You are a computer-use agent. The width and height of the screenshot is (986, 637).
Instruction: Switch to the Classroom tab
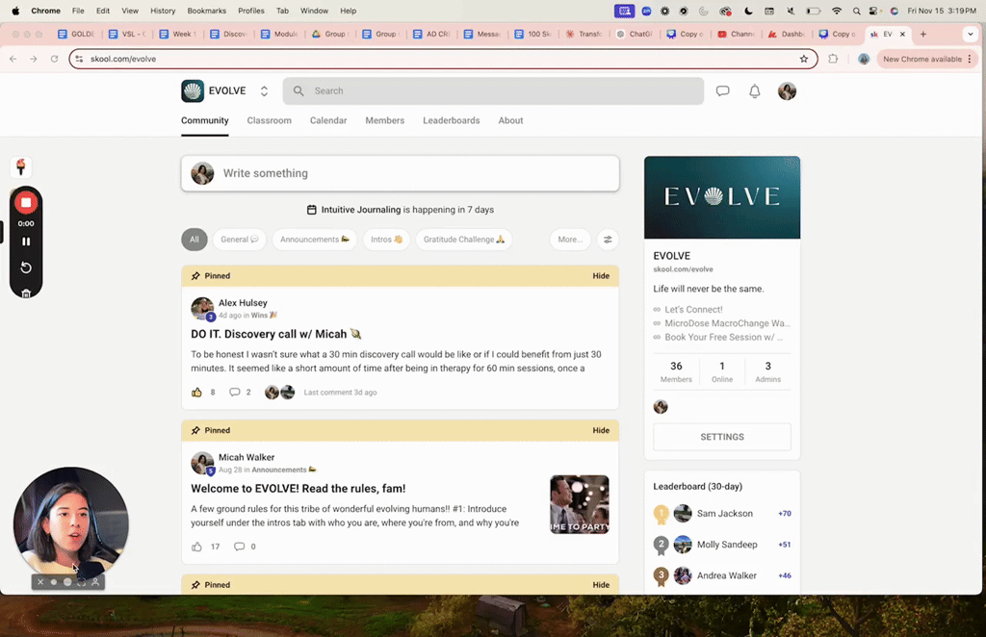(270, 120)
